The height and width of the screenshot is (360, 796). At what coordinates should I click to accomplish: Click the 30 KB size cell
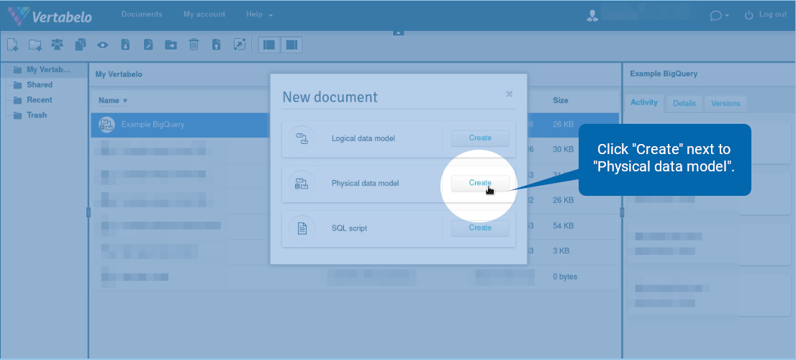tap(563, 149)
